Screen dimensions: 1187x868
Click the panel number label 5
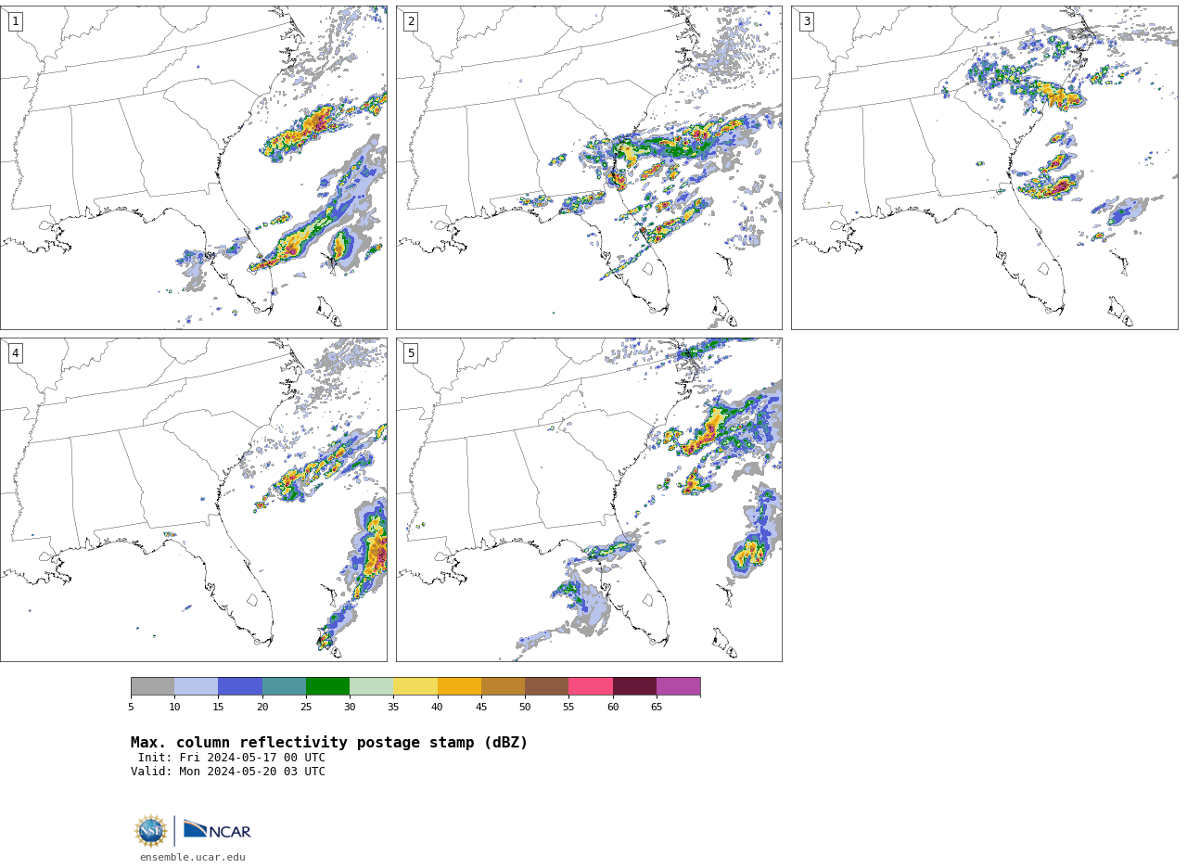(411, 353)
